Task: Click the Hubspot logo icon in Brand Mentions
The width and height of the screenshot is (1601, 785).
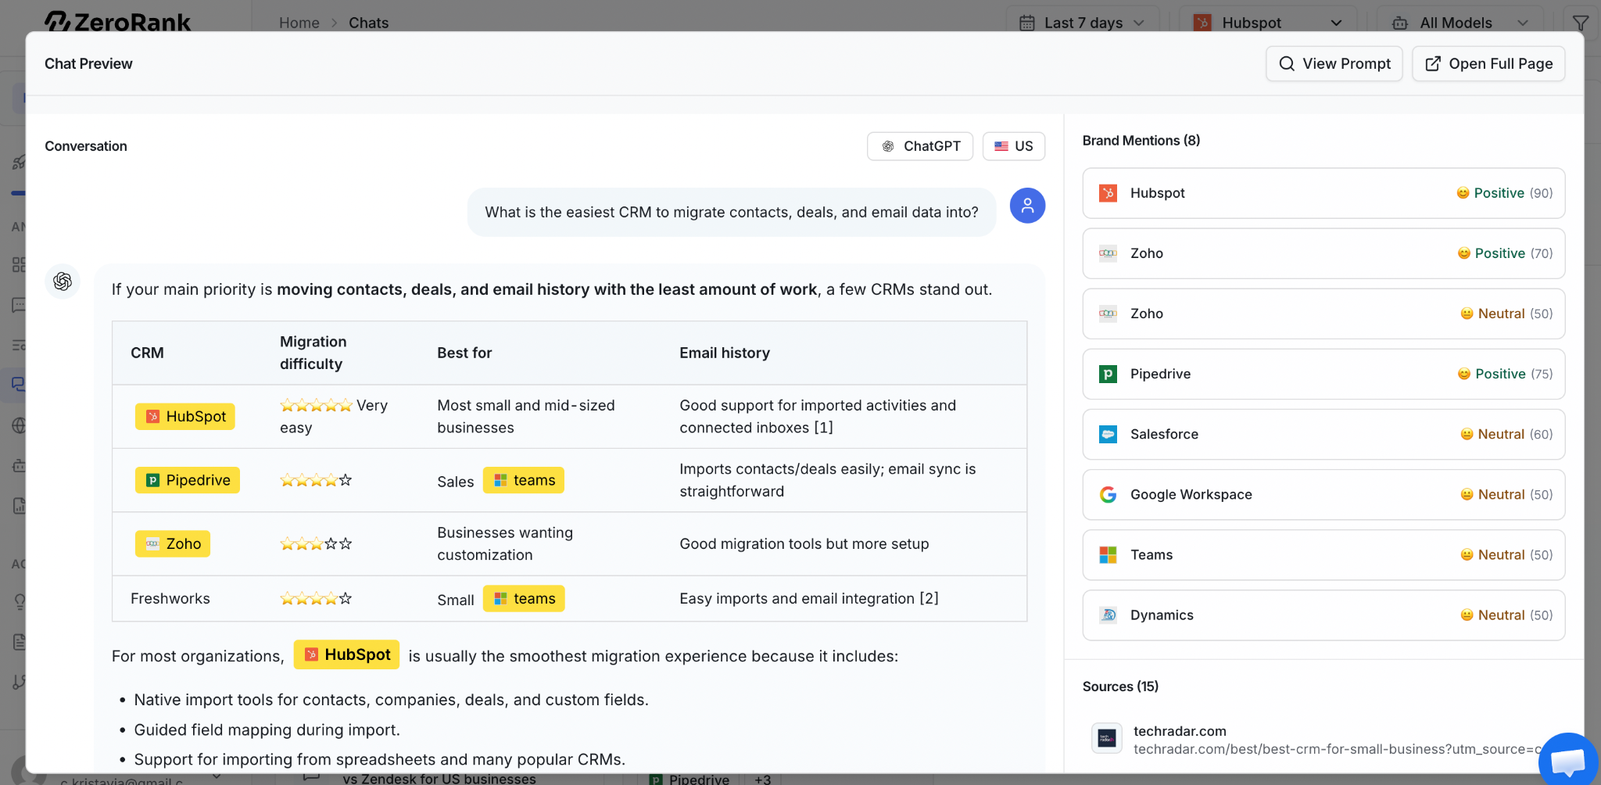Action: pyautogui.click(x=1108, y=193)
